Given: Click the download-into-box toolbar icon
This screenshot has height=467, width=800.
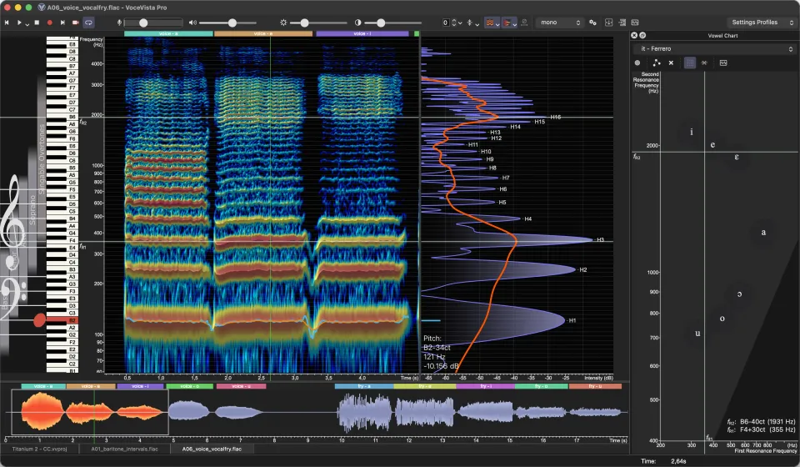Looking at the screenshot, I should pyautogui.click(x=608, y=23).
